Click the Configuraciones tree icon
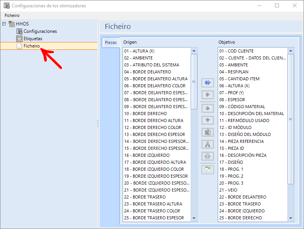The image size is (304, 229). click(19, 31)
